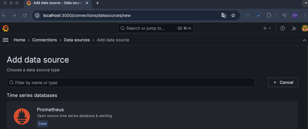Click the Google Translate icon in address bar
The height and width of the screenshot is (129, 308).
tap(224, 15)
